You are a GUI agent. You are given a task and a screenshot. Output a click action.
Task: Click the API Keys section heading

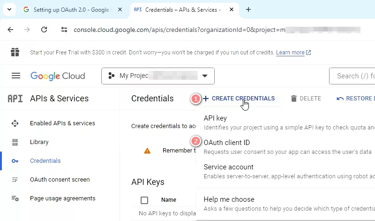pos(148,182)
